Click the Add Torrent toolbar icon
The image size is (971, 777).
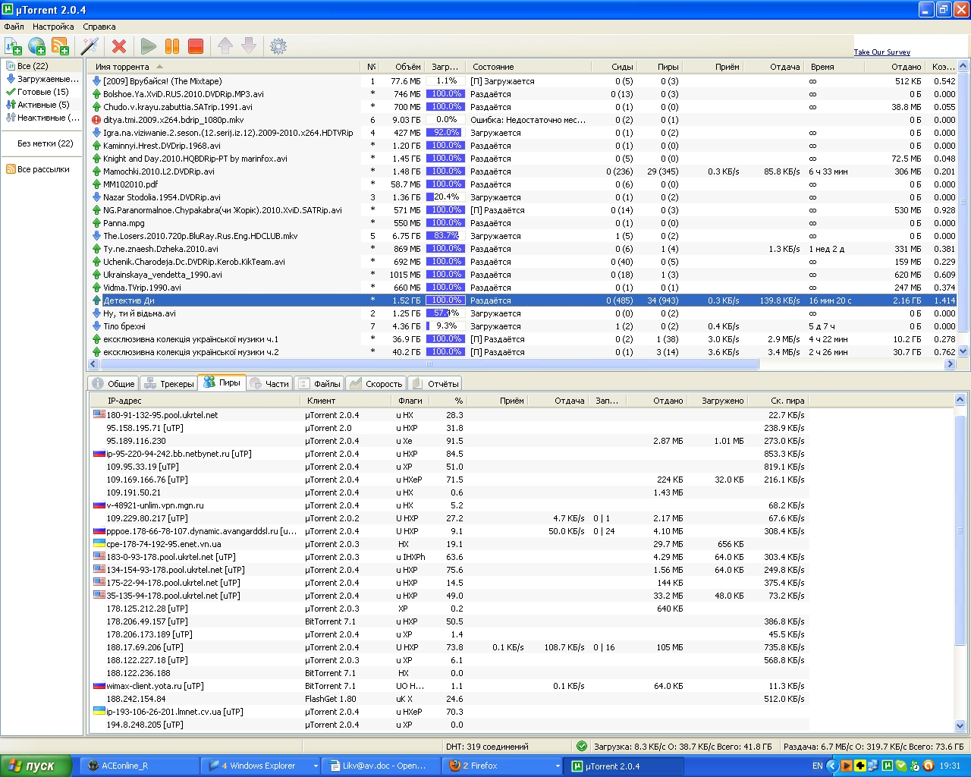[14, 46]
